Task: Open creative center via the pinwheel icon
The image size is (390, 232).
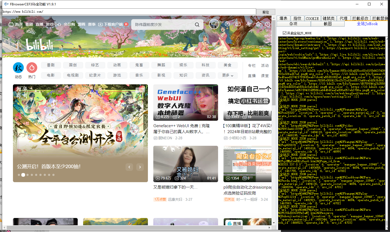Action: point(248,24)
